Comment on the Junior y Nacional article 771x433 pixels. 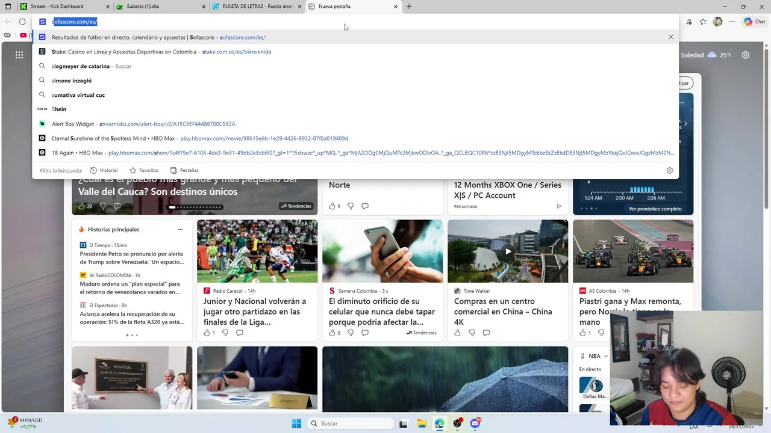[240, 333]
